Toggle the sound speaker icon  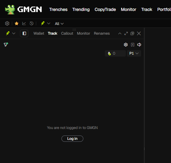(139, 45)
